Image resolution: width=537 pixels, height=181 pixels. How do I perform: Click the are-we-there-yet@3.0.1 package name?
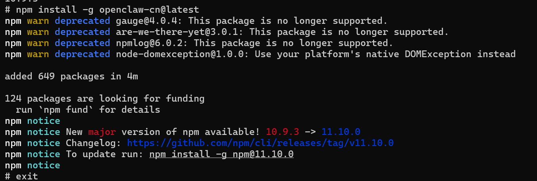tap(179, 32)
